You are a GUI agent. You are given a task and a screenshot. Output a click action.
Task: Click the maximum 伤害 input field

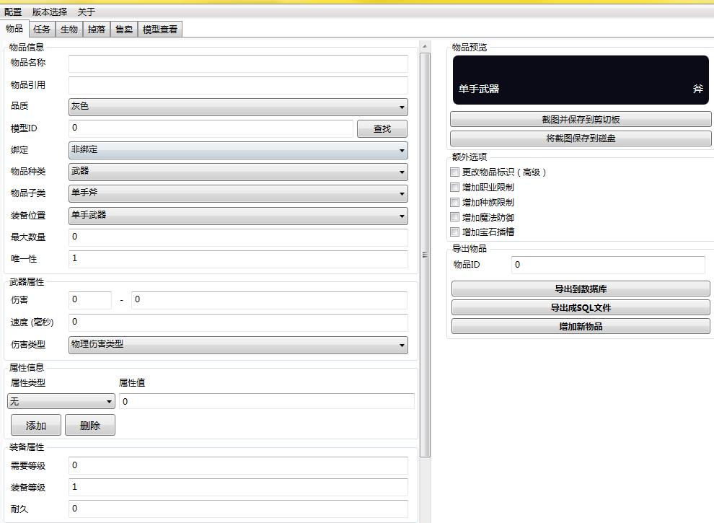(269, 300)
